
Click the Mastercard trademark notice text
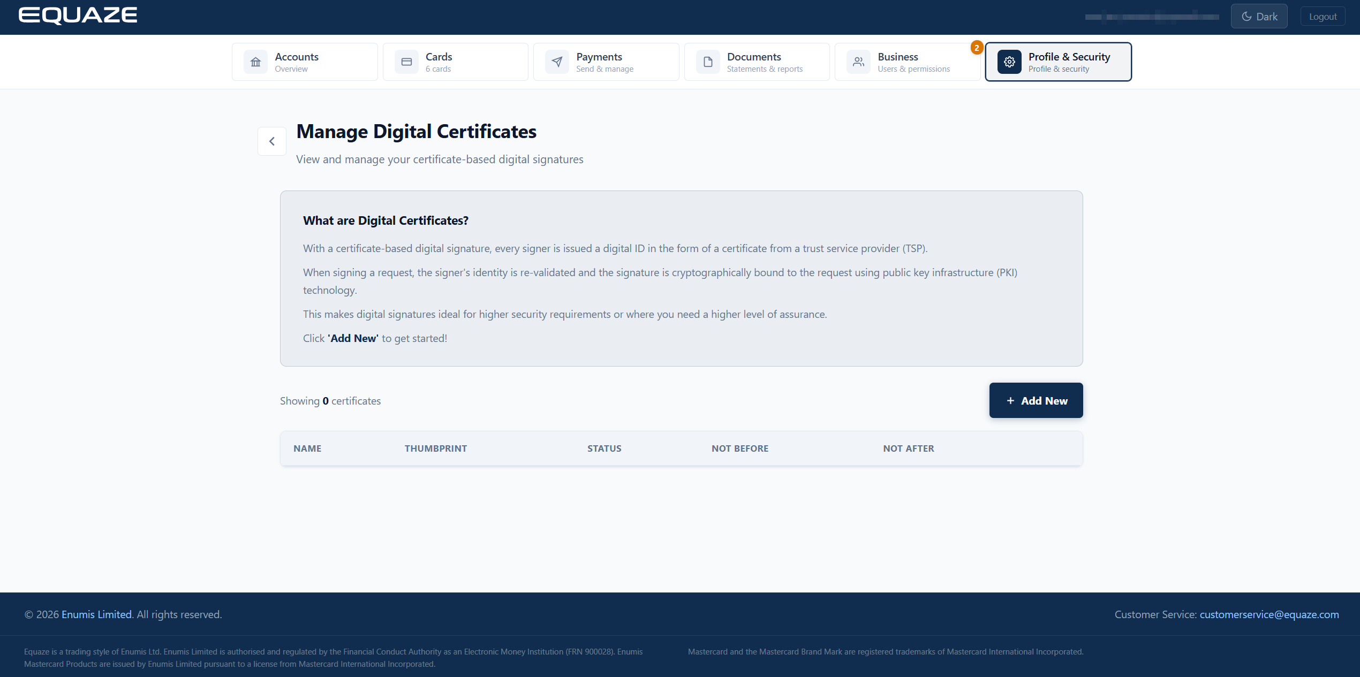tap(886, 652)
